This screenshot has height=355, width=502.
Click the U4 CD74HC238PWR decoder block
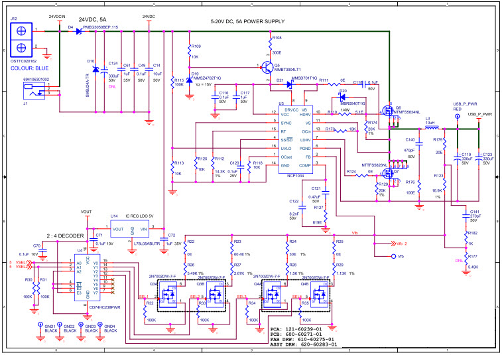87,277
